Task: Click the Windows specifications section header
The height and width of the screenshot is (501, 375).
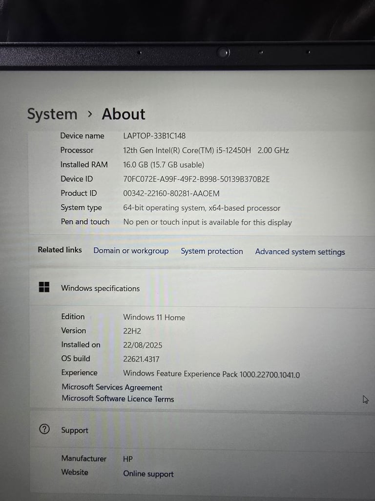Action: [101, 288]
